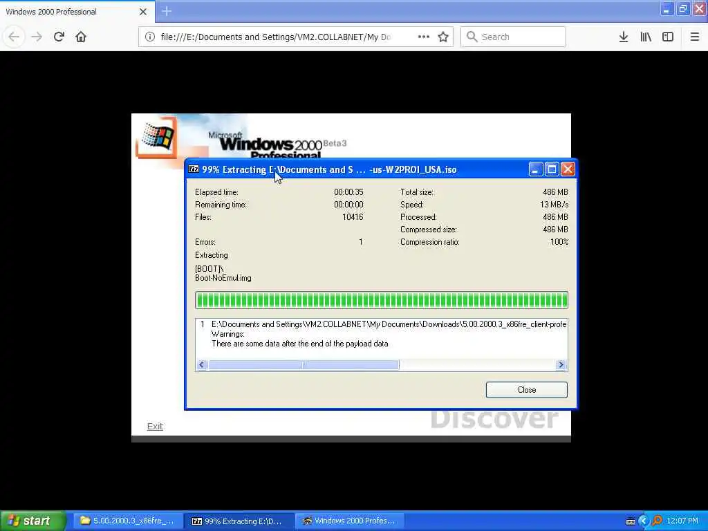The height and width of the screenshot is (531, 708).
Task: Open the Library icon in the toolbar
Action: [646, 37]
